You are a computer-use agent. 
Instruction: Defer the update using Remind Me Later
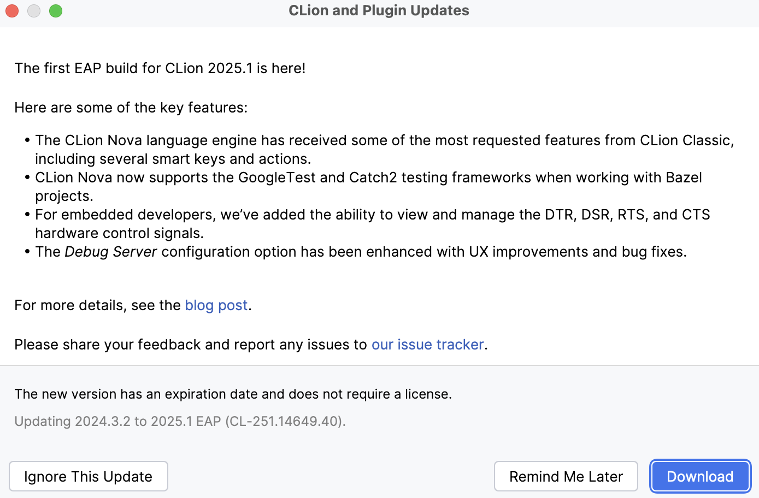click(x=566, y=476)
